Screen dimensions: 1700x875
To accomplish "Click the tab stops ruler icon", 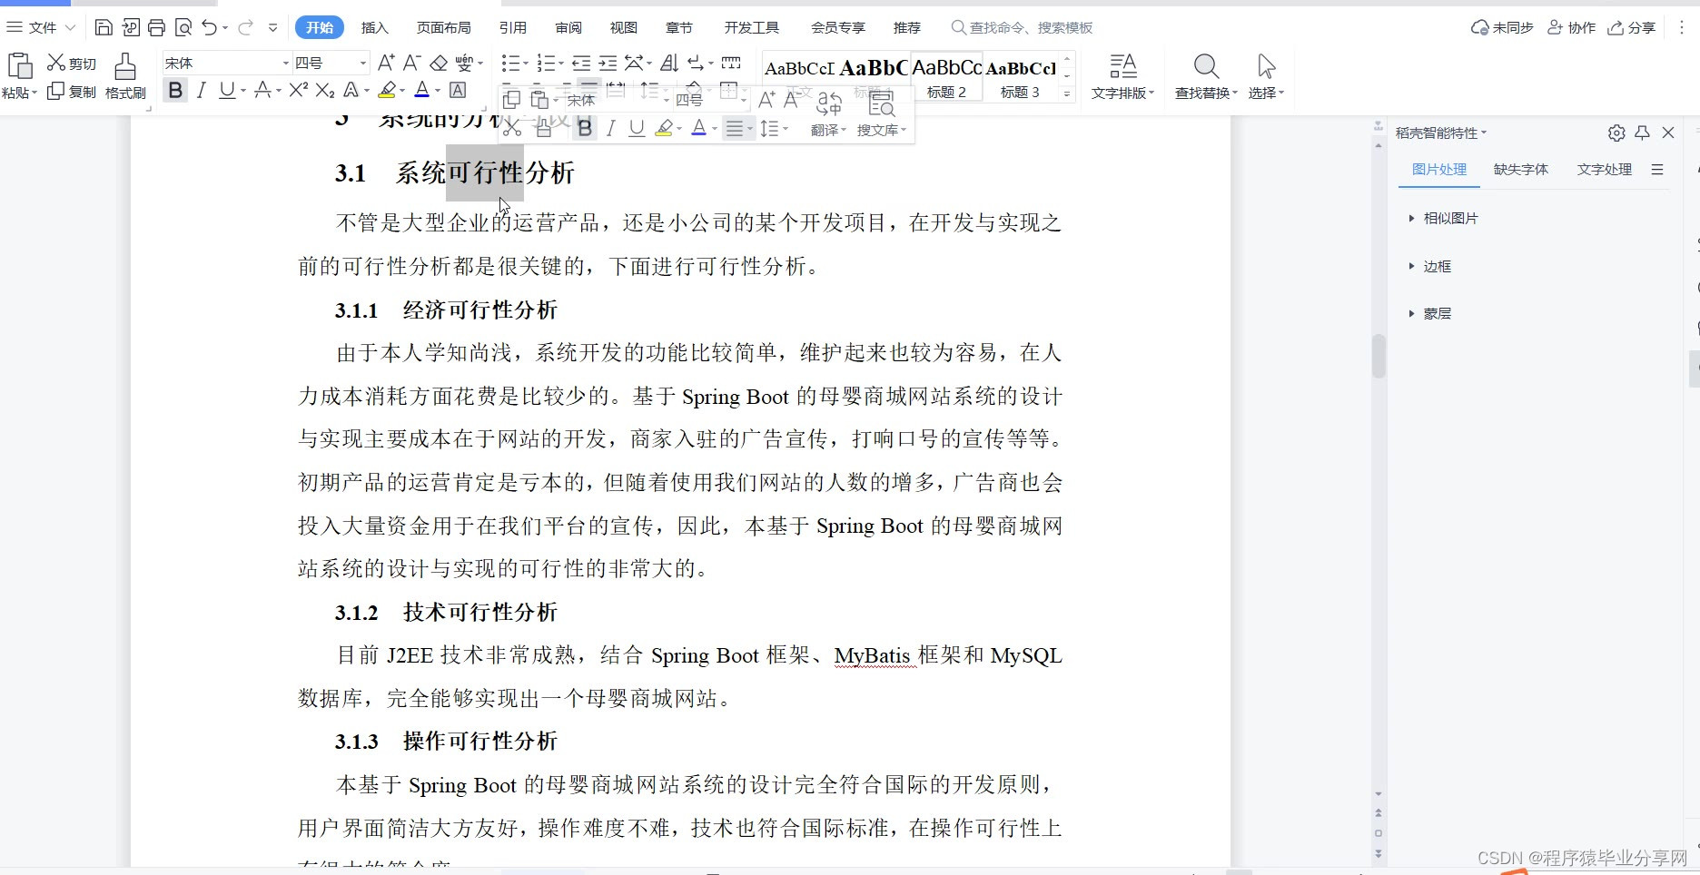I will click(731, 63).
